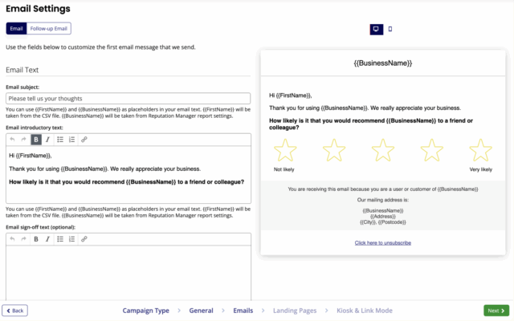Select the fourth star in the preview
The width and height of the screenshot is (514, 321).
tap(432, 150)
